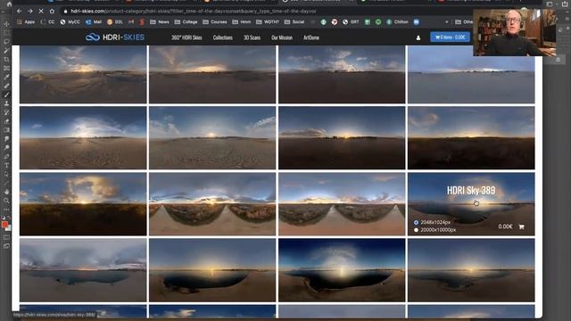Click the HDRI Sky 389 title
This screenshot has height=321, width=571.
click(x=471, y=190)
